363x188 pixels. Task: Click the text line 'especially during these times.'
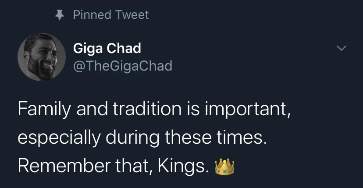tap(142, 138)
